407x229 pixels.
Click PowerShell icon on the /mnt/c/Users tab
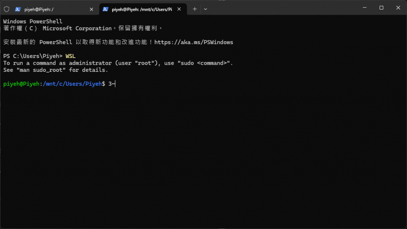105,9
